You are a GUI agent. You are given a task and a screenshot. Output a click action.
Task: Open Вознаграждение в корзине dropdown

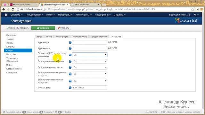[x=90, y=61]
